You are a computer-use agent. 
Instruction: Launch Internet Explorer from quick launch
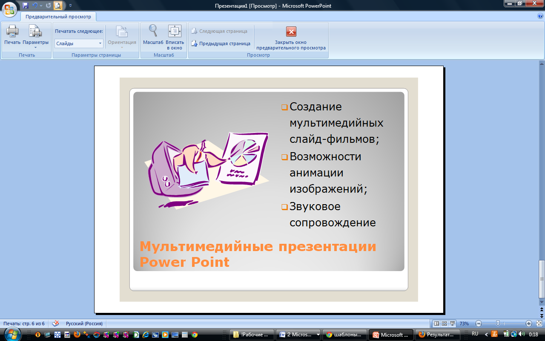pyautogui.click(x=146, y=335)
